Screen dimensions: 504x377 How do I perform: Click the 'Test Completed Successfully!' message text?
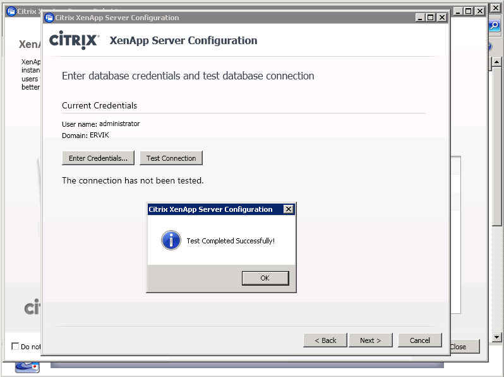(231, 241)
